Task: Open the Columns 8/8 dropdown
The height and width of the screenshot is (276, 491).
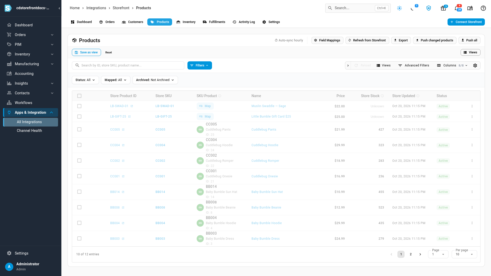Action: coord(452,65)
